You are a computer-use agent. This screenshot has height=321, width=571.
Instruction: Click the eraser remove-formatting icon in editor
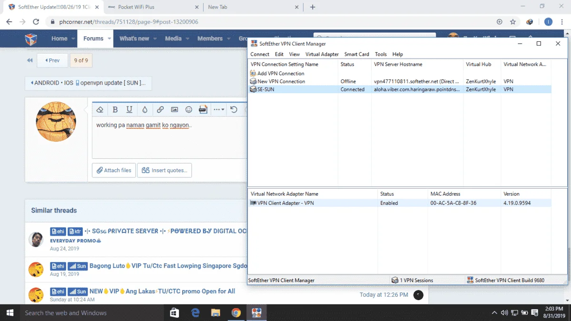pyautogui.click(x=100, y=109)
